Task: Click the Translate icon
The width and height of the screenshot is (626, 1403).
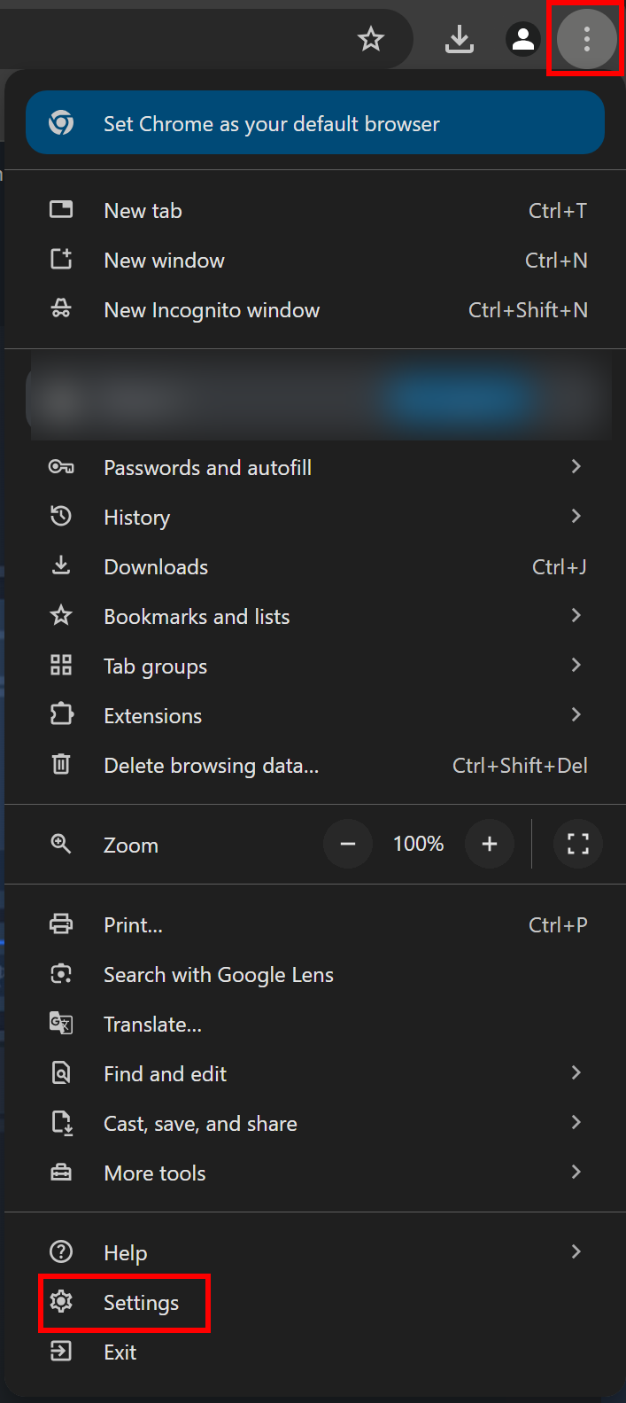Action: click(x=61, y=1024)
